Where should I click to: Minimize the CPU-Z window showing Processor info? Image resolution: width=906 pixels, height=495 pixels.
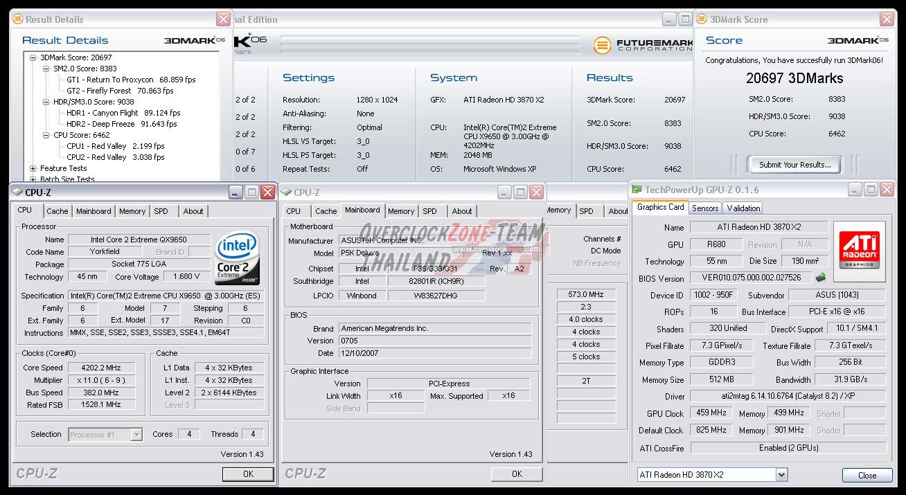point(236,192)
